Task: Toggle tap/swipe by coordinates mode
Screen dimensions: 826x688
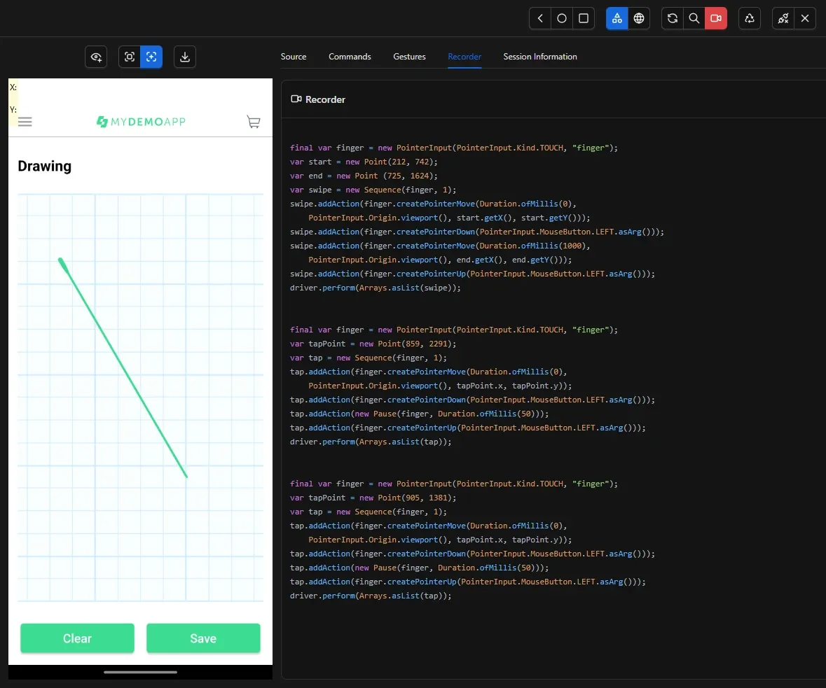Action: coord(151,57)
